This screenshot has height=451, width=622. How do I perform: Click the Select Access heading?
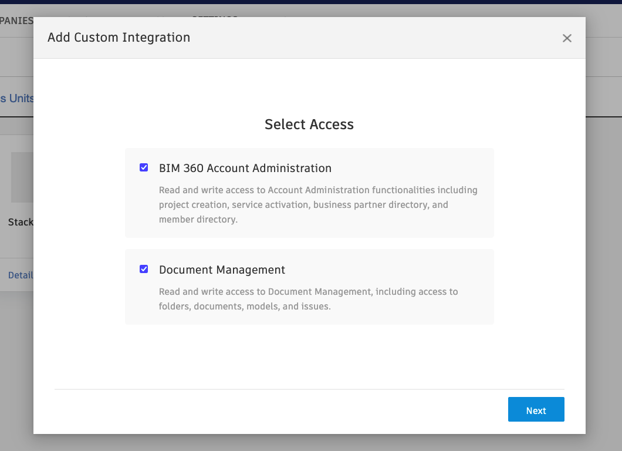tap(309, 124)
